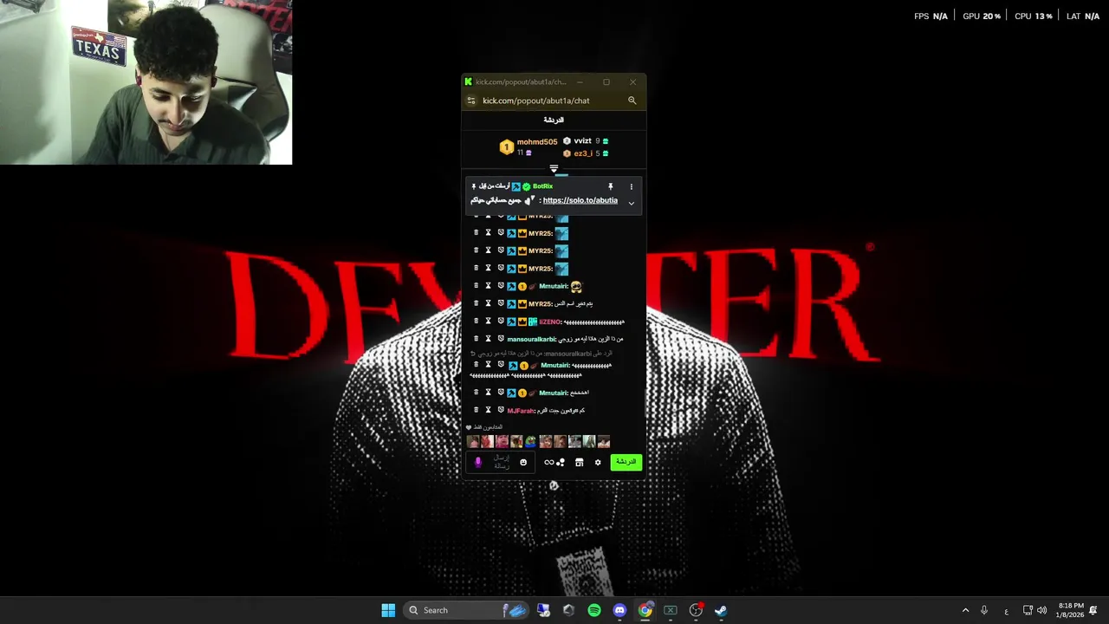Click the chat header title at top of chat

coord(554,120)
